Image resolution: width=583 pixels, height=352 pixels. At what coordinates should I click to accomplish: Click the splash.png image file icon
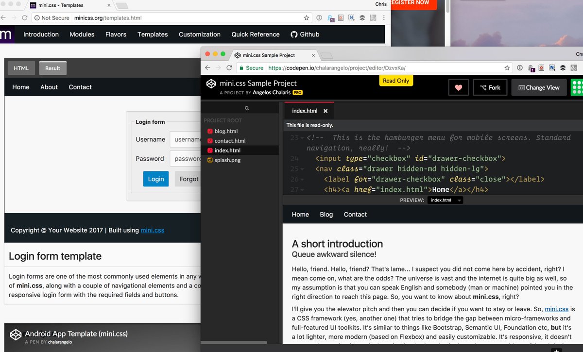(210, 160)
